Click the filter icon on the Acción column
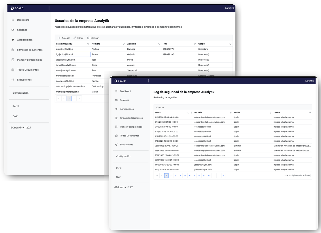Screen dimensions: 321x233 coord(270,113)
